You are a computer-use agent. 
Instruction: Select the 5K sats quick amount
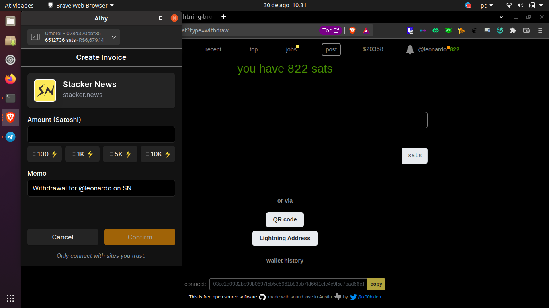tap(120, 154)
